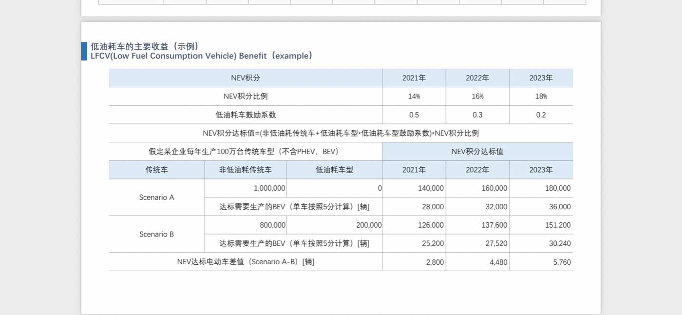Image resolution: width=682 pixels, height=315 pixels.
Task: Click the 0.3 coefficient cell
Action: coord(477,115)
